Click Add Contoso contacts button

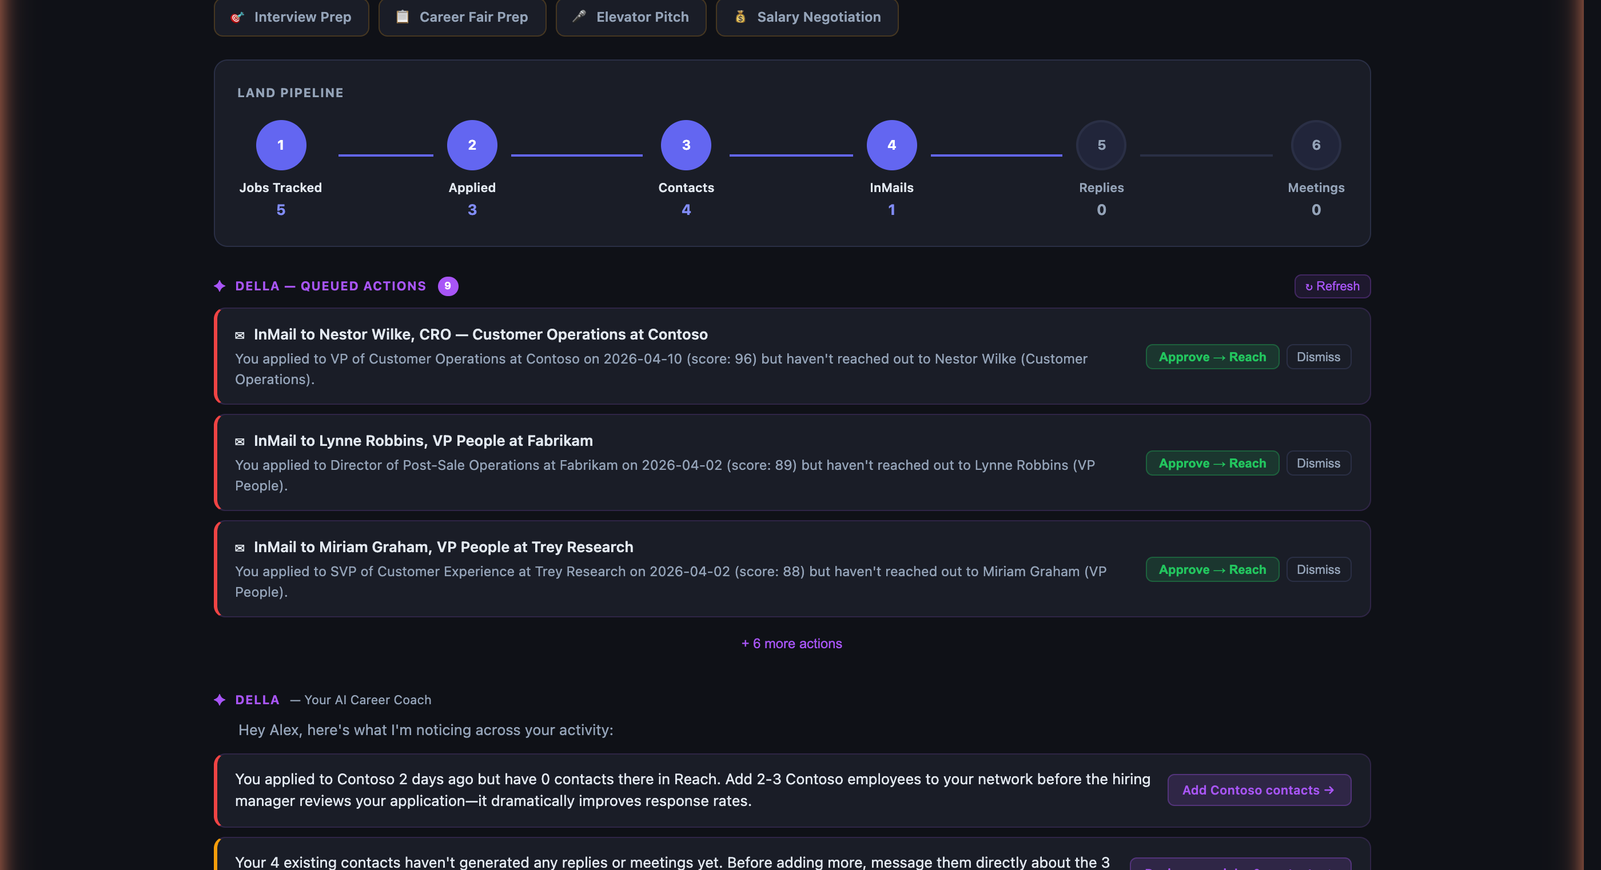[x=1259, y=790]
